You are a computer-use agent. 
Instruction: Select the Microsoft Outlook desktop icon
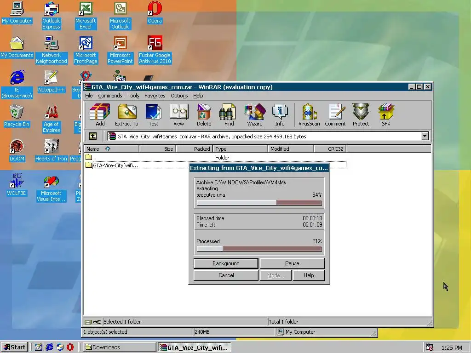pos(120,16)
